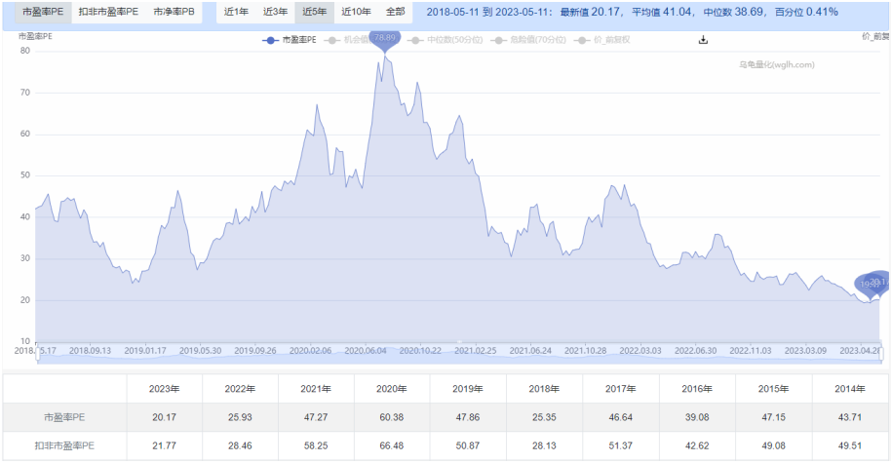892x463 pixels.
Task: Select the 近3年 time range
Action: click(x=275, y=12)
